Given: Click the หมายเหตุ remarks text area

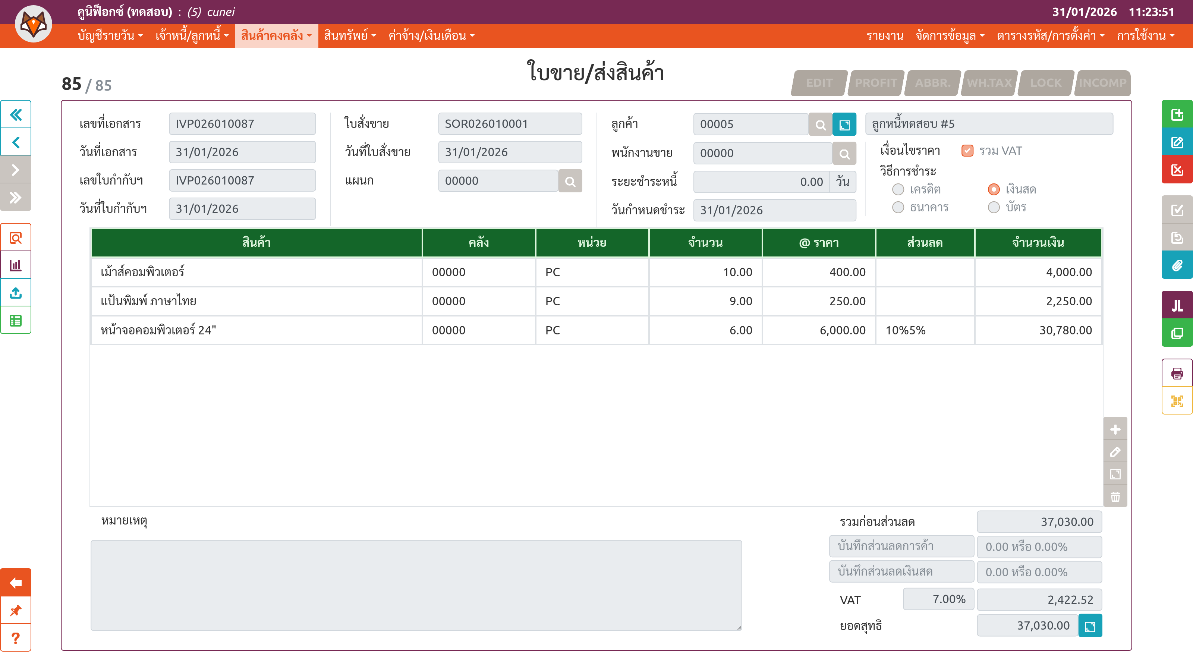Looking at the screenshot, I should (x=416, y=585).
